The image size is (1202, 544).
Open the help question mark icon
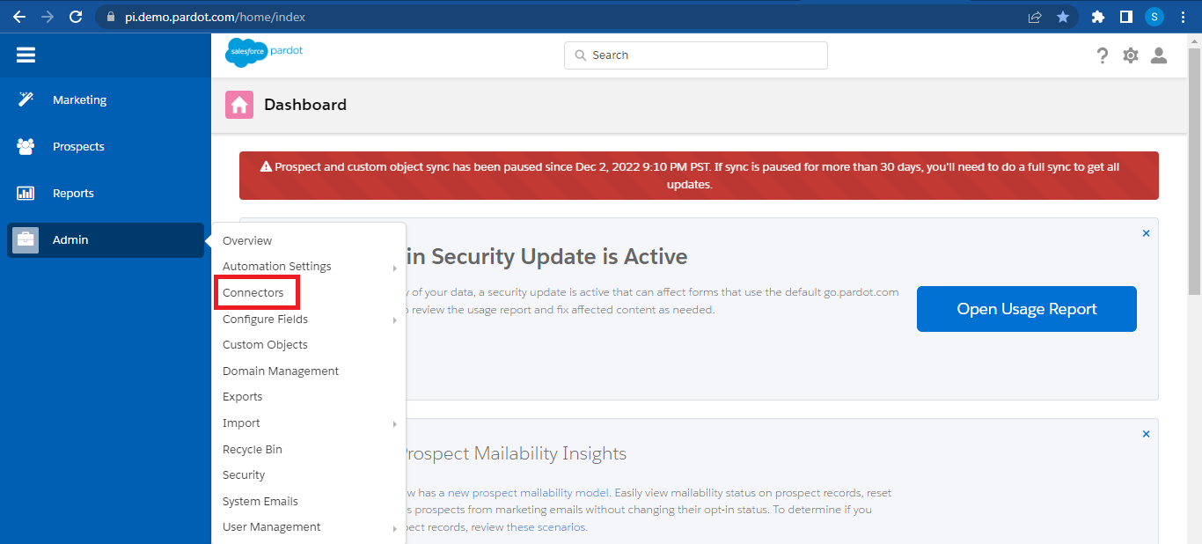(1103, 55)
